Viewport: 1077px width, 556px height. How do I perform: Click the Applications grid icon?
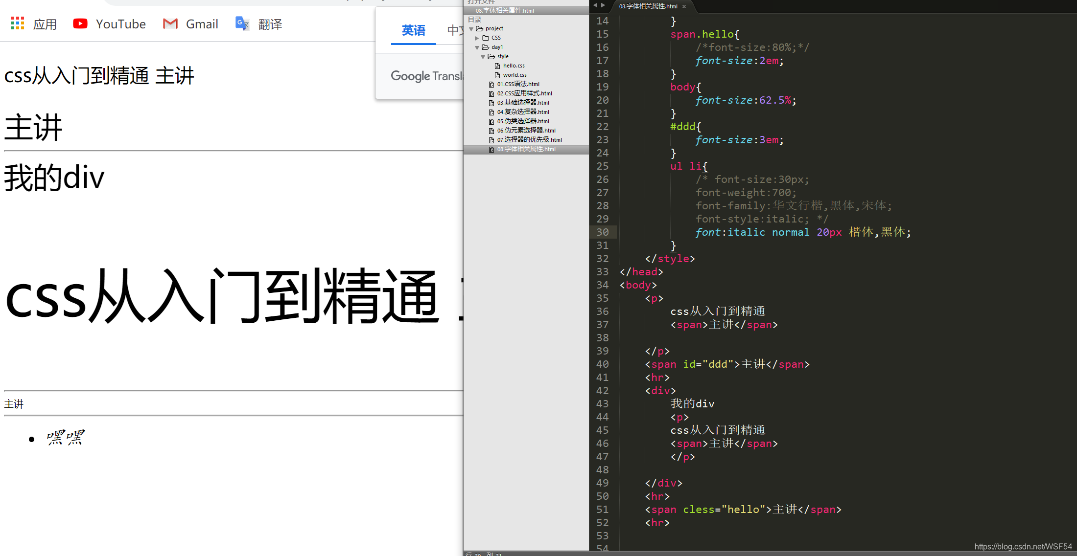[16, 25]
